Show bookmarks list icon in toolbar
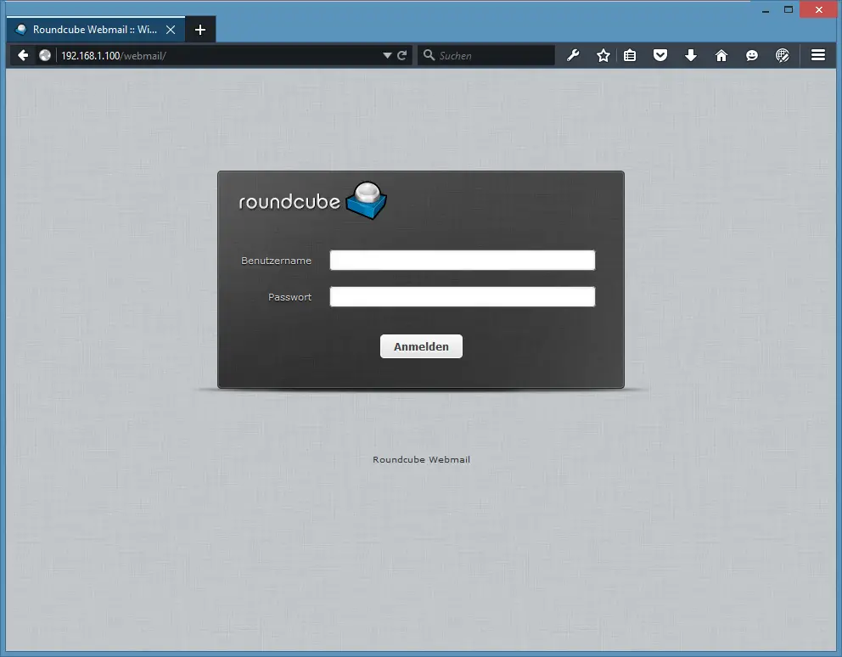842x657 pixels. click(630, 55)
